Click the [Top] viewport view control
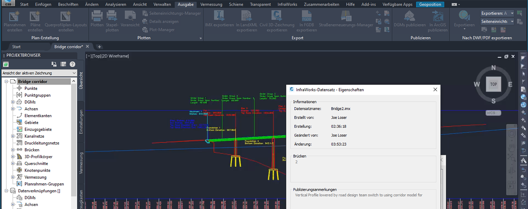This screenshot has height=209, width=528. click(96, 56)
